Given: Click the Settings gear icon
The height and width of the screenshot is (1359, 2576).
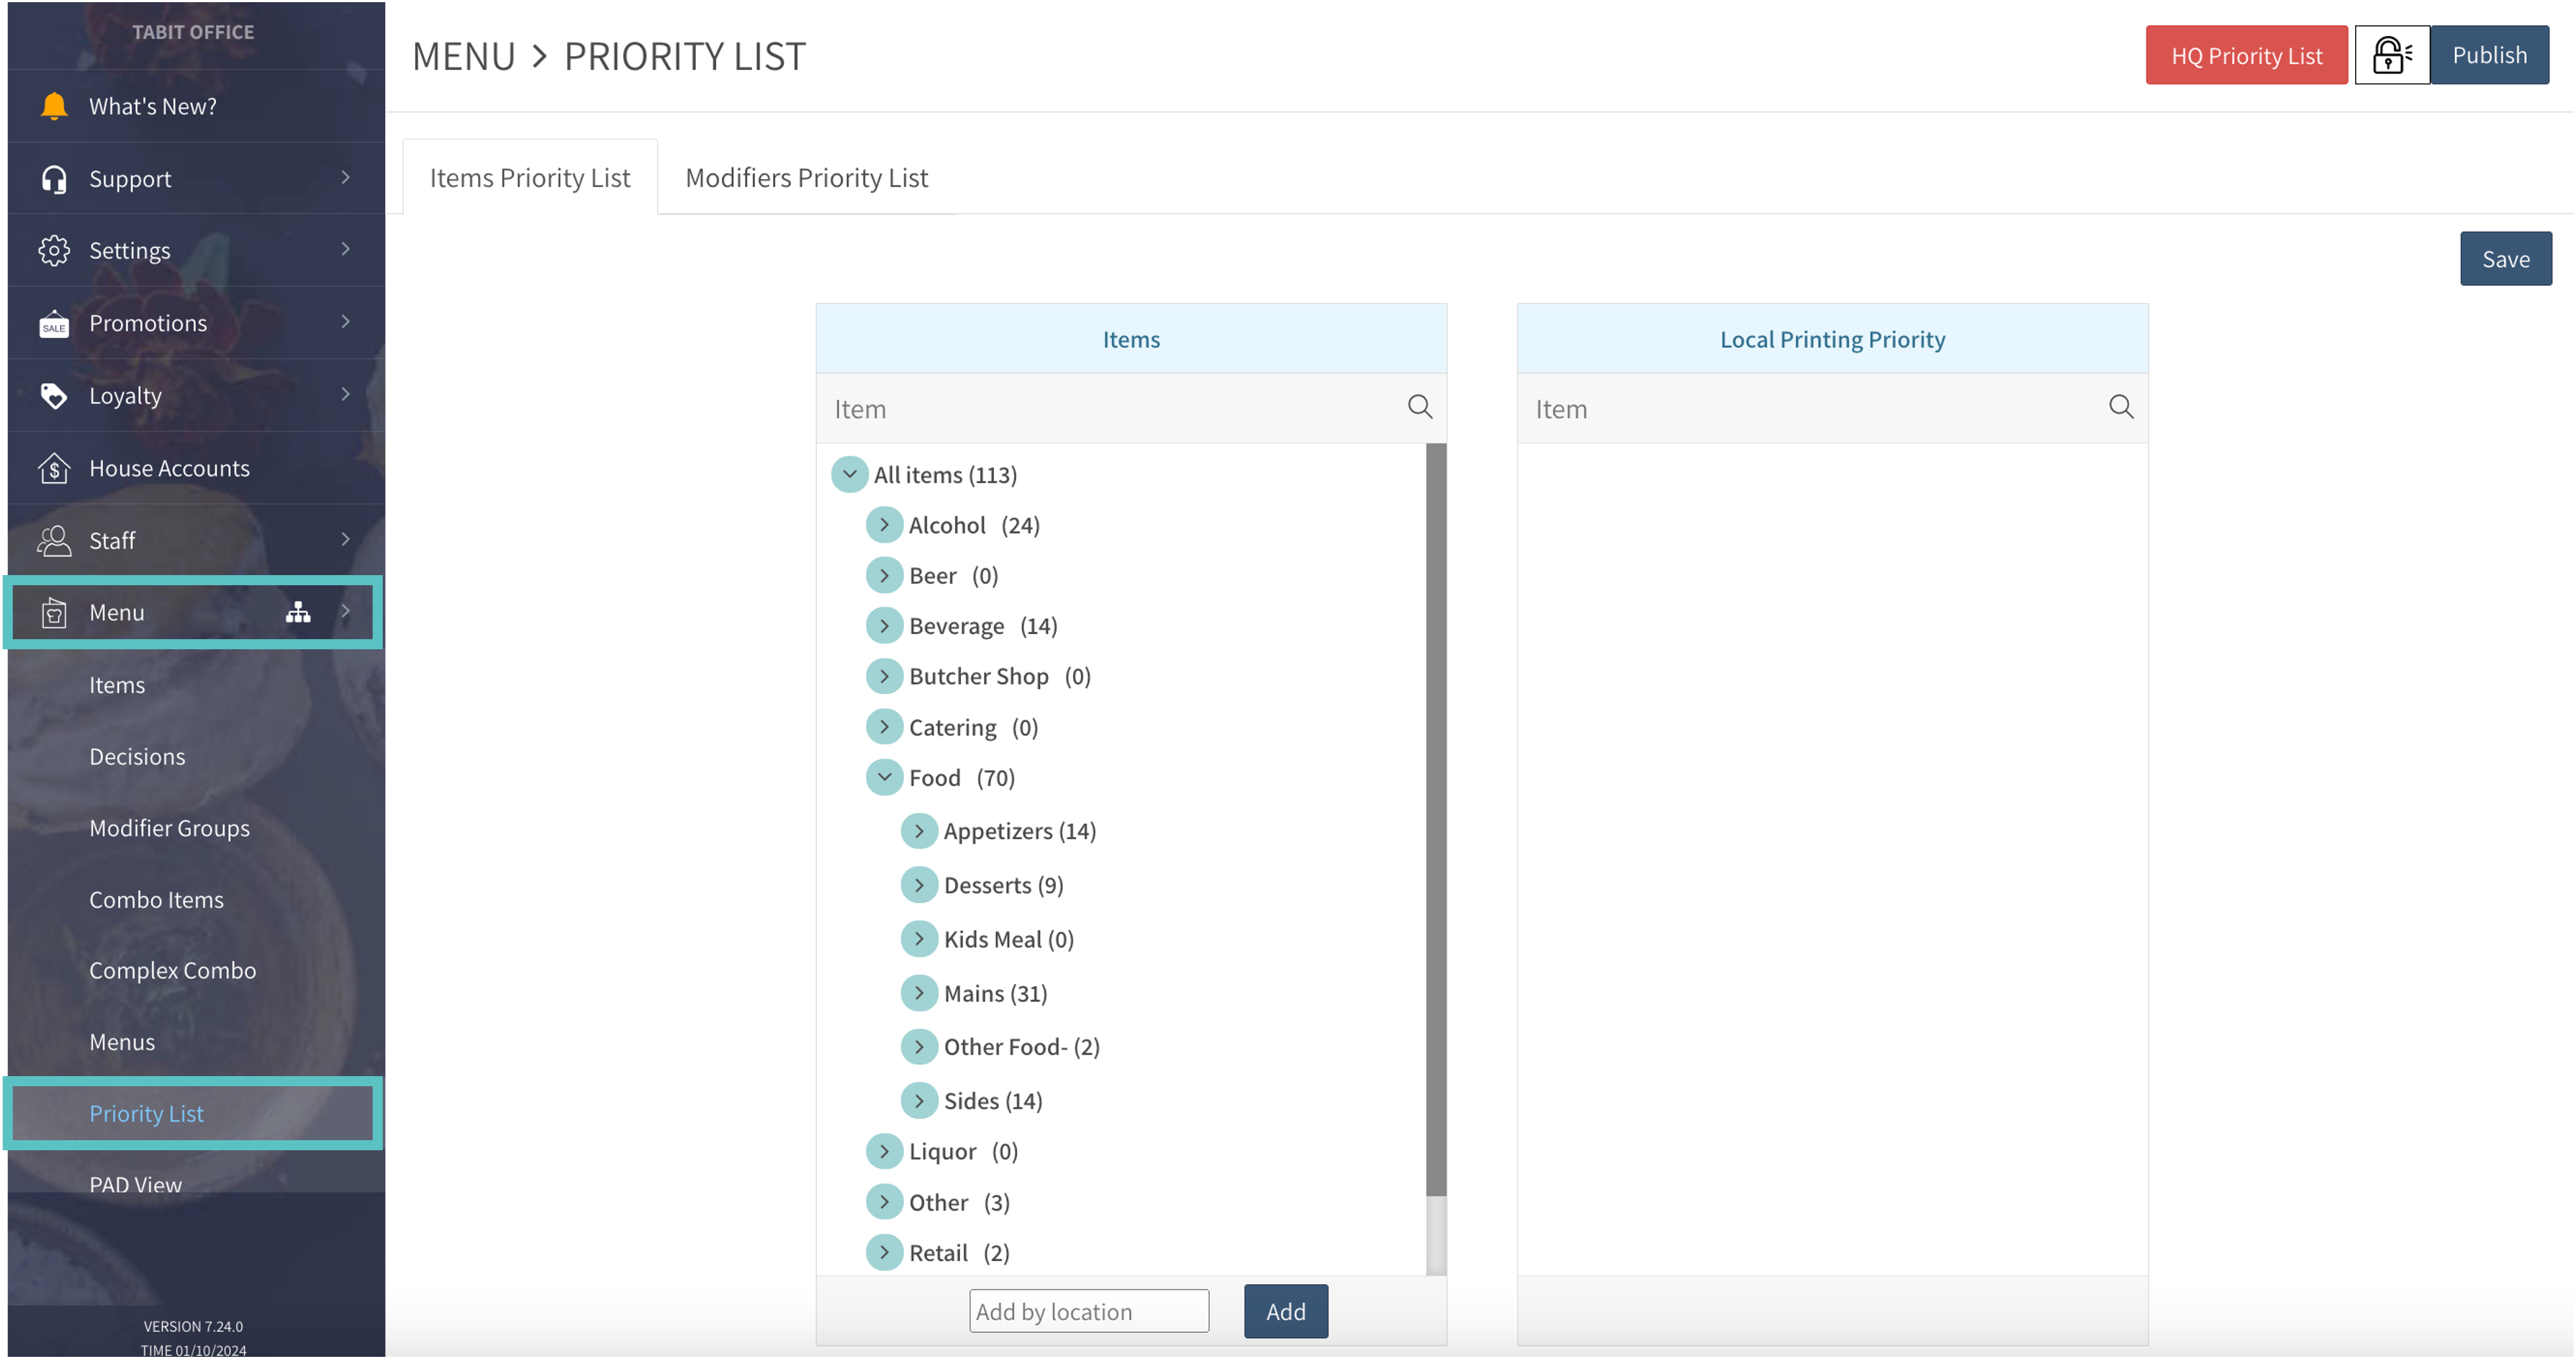Looking at the screenshot, I should (54, 250).
